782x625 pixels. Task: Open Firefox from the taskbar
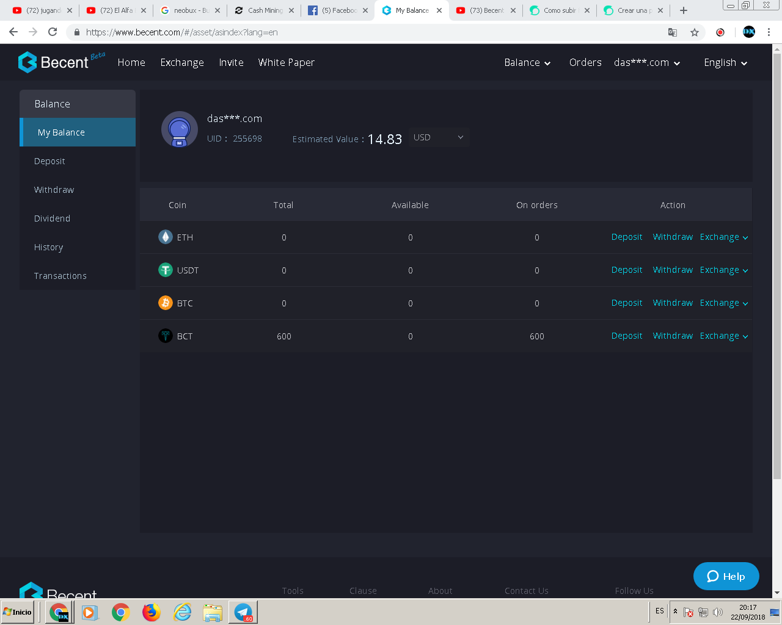152,612
